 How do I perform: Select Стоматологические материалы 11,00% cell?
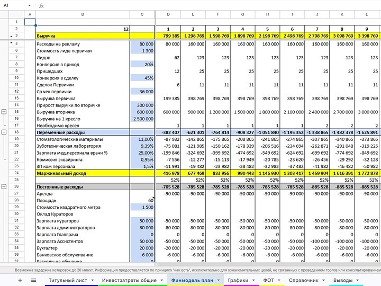click(x=142, y=139)
